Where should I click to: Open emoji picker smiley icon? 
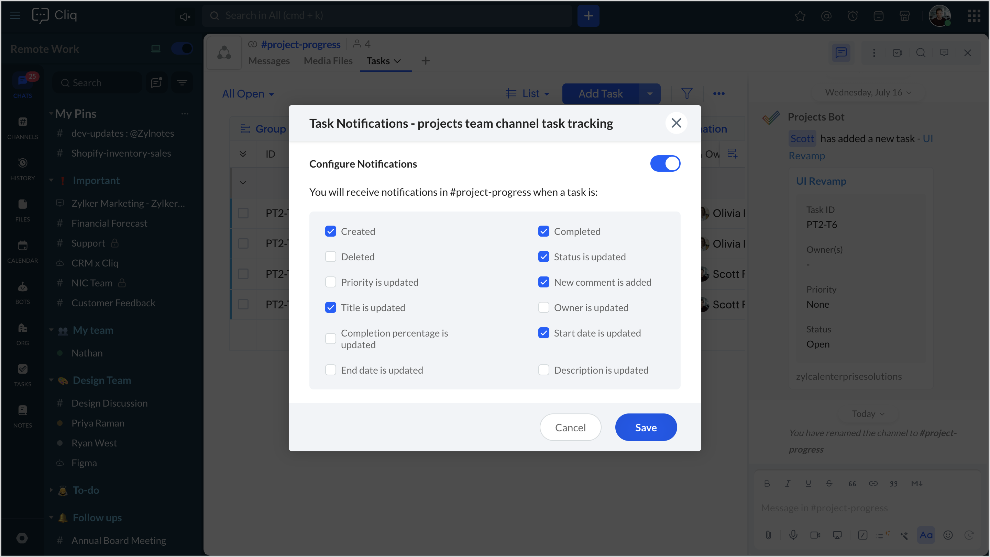[948, 535]
